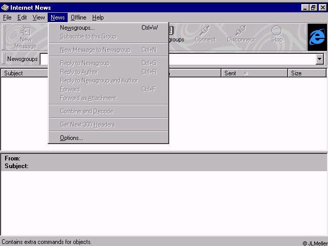Select Reply to Newsgroup and Author
The height and width of the screenshot is (246, 328).
click(108, 80)
